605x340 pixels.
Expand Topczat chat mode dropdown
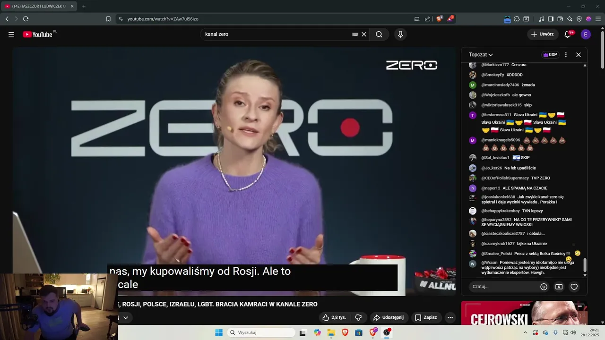coord(481,55)
